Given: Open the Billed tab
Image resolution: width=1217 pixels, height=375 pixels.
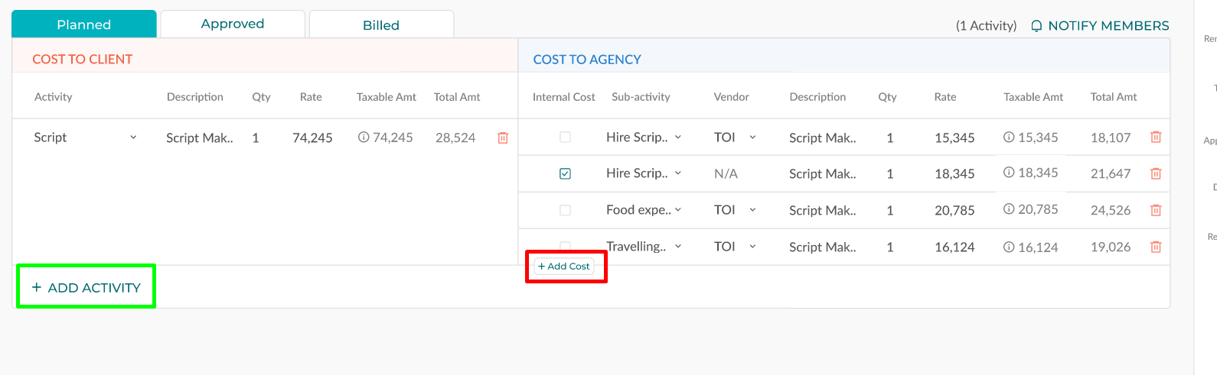Looking at the screenshot, I should pos(381,25).
